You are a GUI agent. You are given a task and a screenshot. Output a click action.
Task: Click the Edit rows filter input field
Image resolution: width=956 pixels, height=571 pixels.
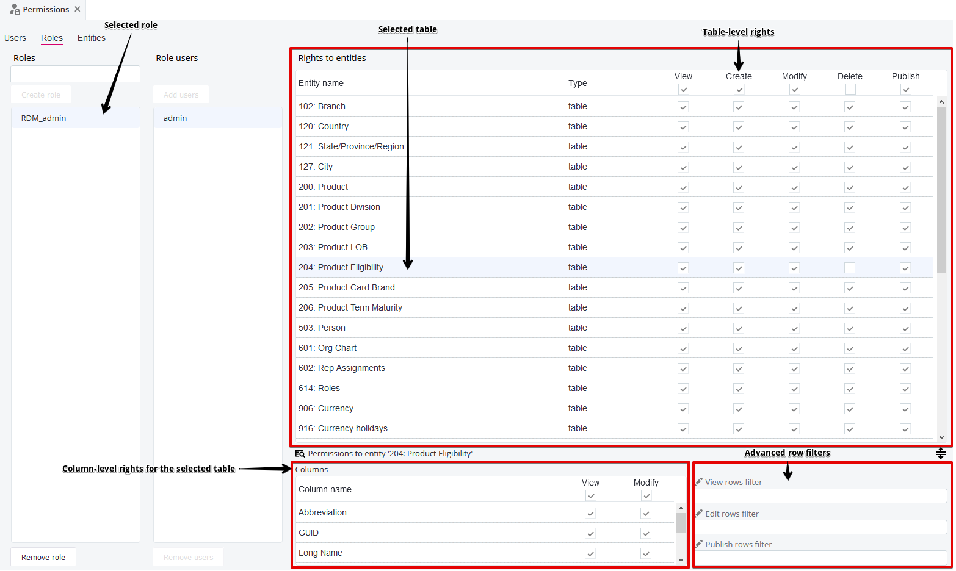pos(821,527)
